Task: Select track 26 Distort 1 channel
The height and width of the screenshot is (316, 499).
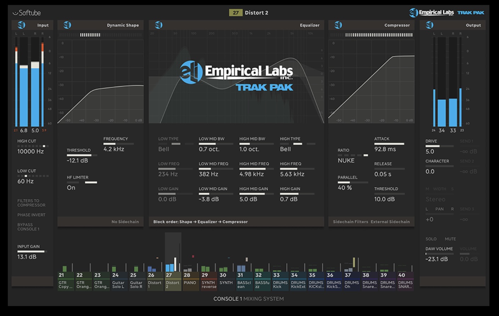Action: (x=155, y=281)
